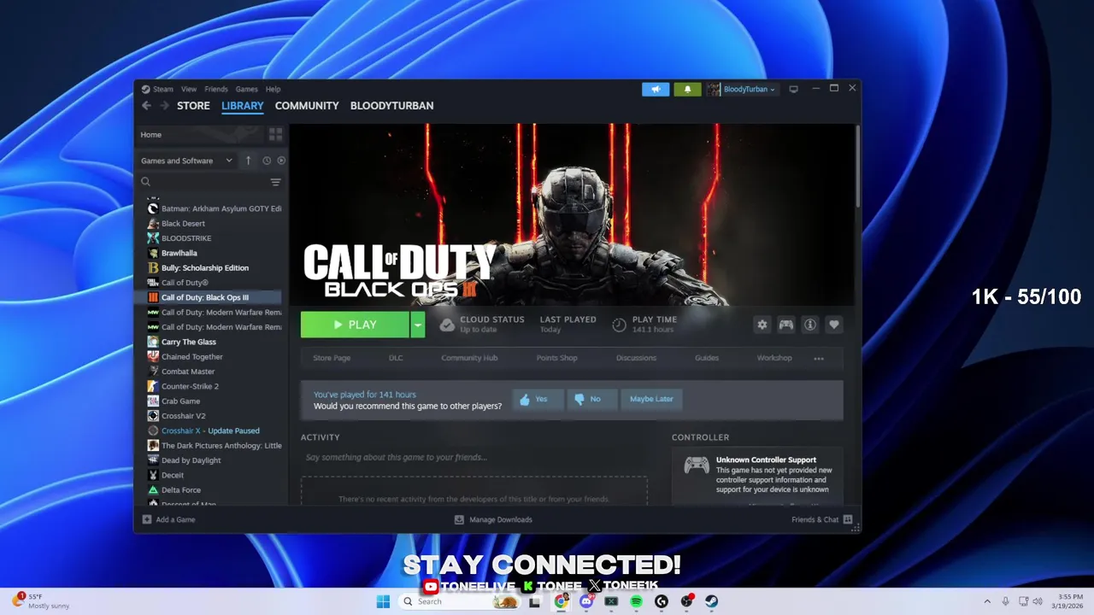Open the Steam announcements megaphone button

656,89
